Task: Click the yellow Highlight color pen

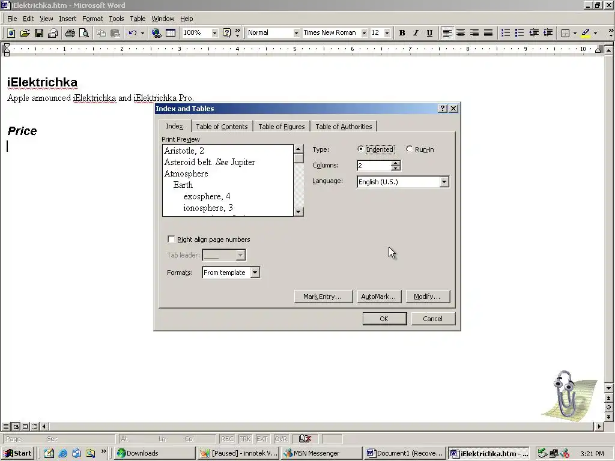Action: (585, 33)
